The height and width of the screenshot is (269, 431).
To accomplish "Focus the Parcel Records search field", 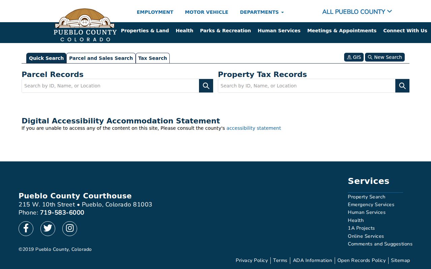I will tap(110, 86).
